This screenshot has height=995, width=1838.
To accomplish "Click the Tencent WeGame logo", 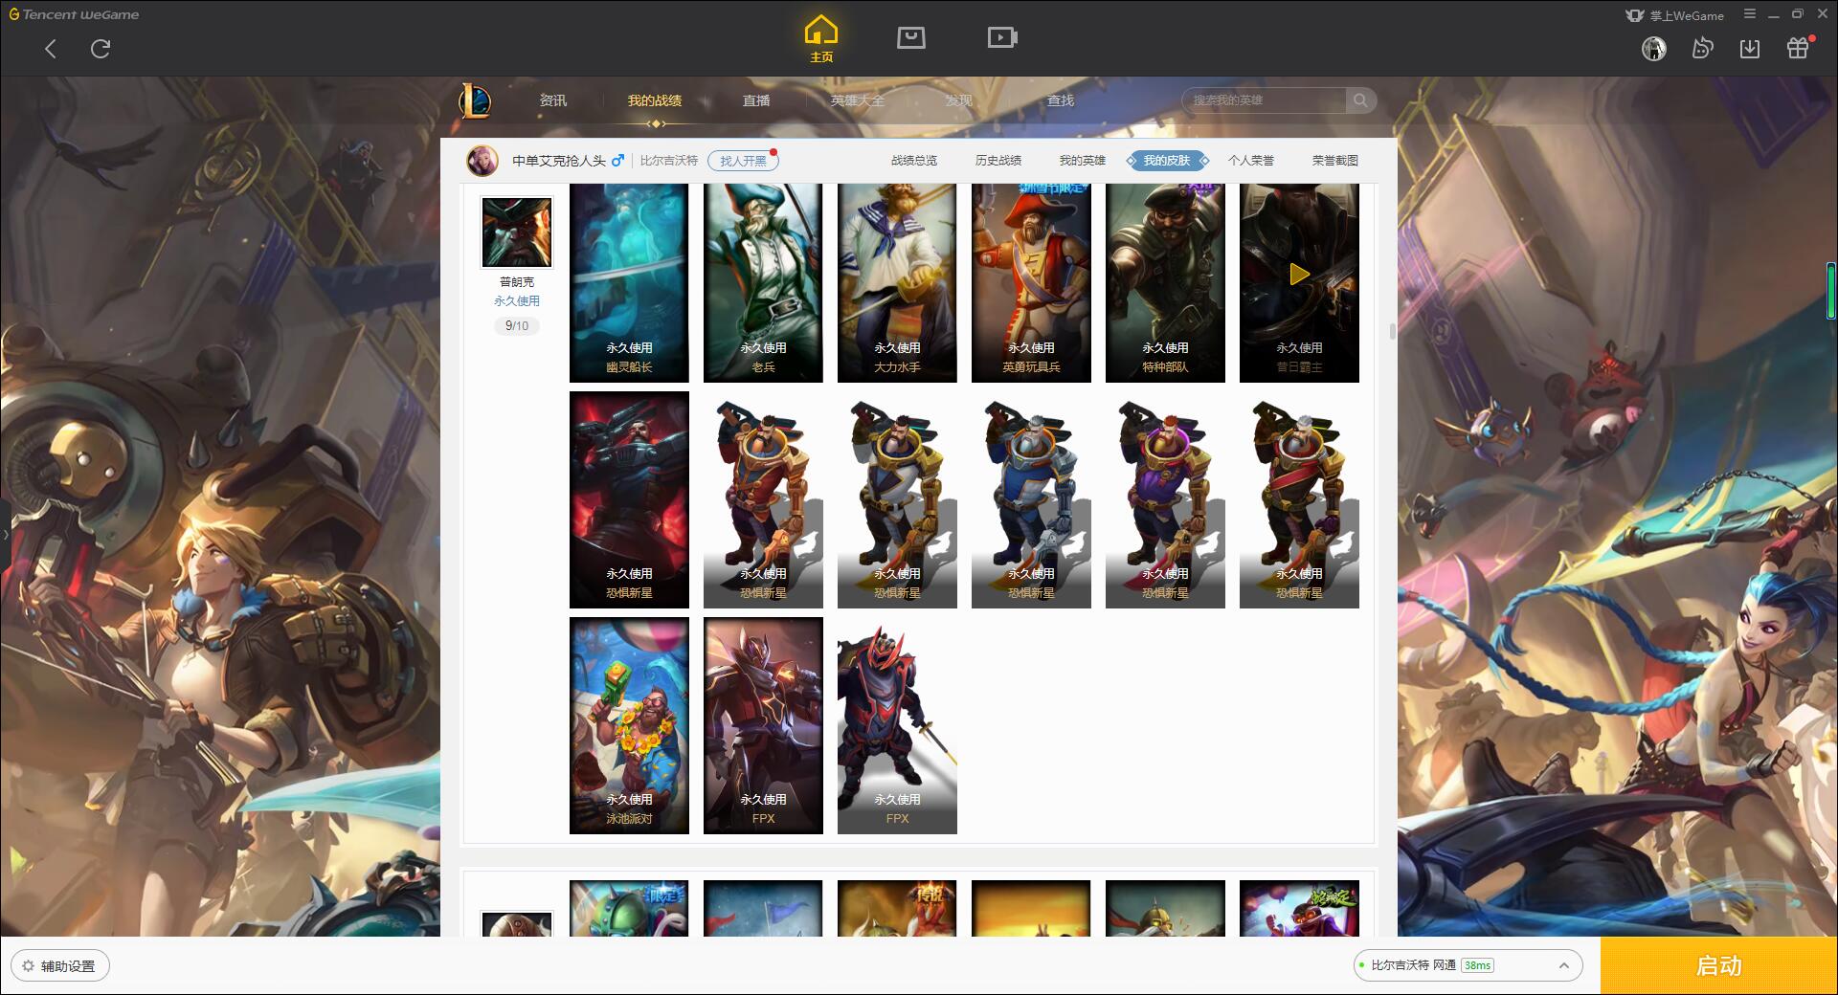I will tap(74, 14).
